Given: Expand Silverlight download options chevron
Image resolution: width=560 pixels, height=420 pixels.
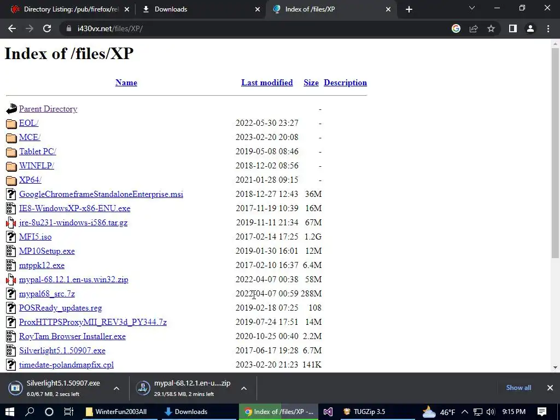Looking at the screenshot, I should click(116, 388).
